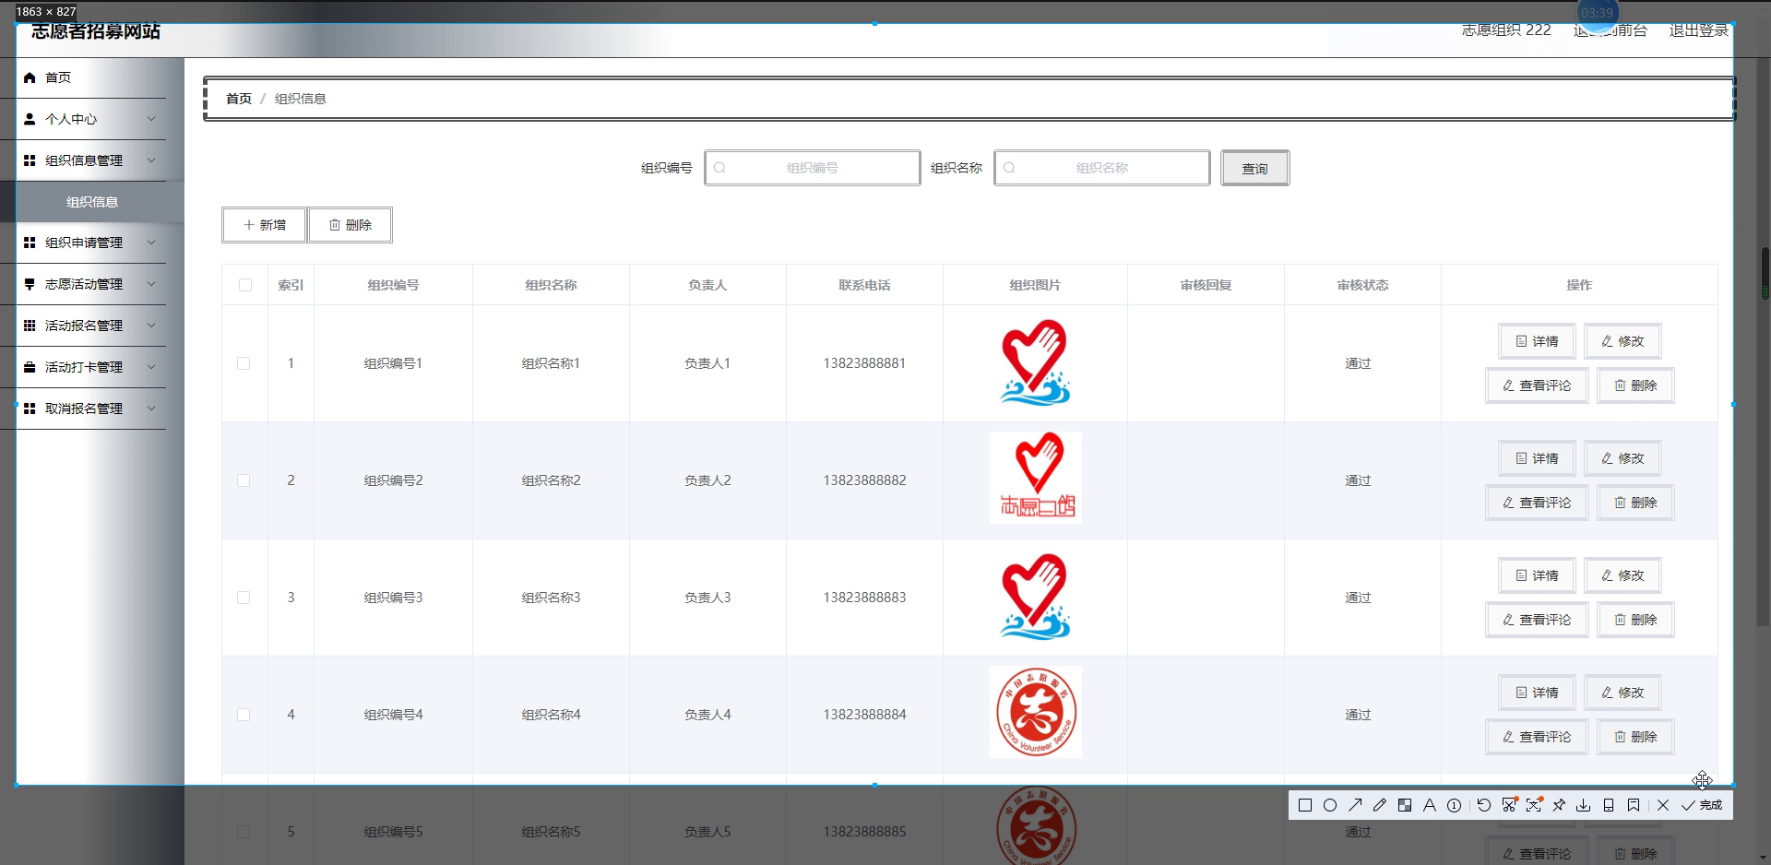Click the bookmark collect icon

[x=1634, y=805]
